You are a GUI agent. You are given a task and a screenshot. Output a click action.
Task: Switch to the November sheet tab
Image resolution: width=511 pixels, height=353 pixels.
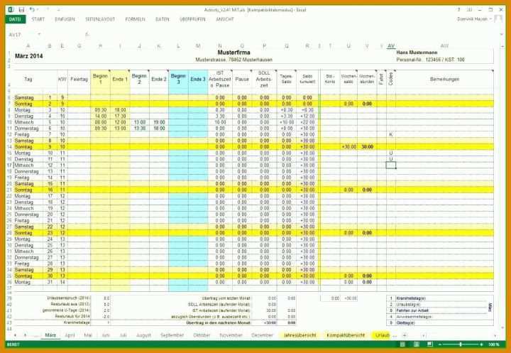[231, 335]
